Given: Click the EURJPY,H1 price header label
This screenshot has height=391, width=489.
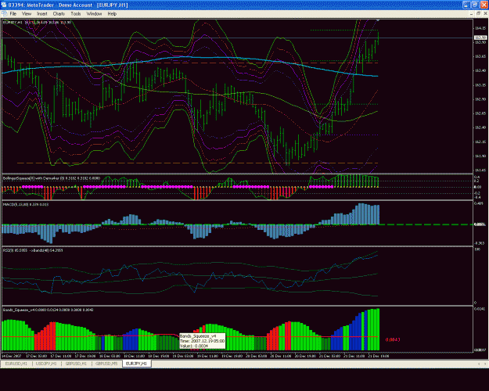Looking at the screenshot, I should 37,23.
